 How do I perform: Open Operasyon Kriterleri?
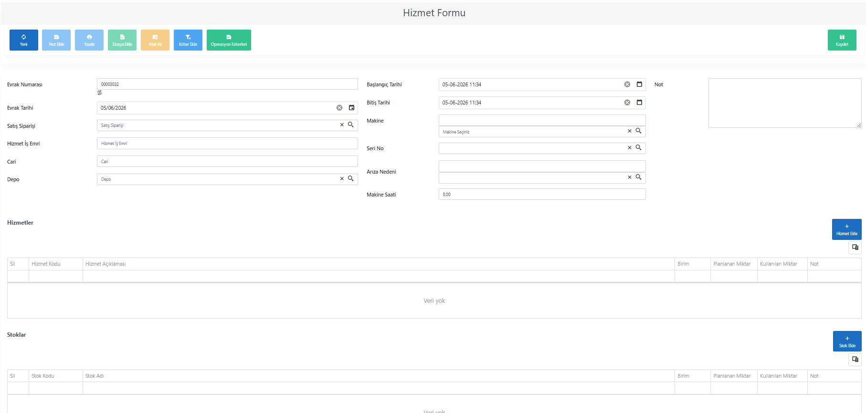[x=229, y=40]
